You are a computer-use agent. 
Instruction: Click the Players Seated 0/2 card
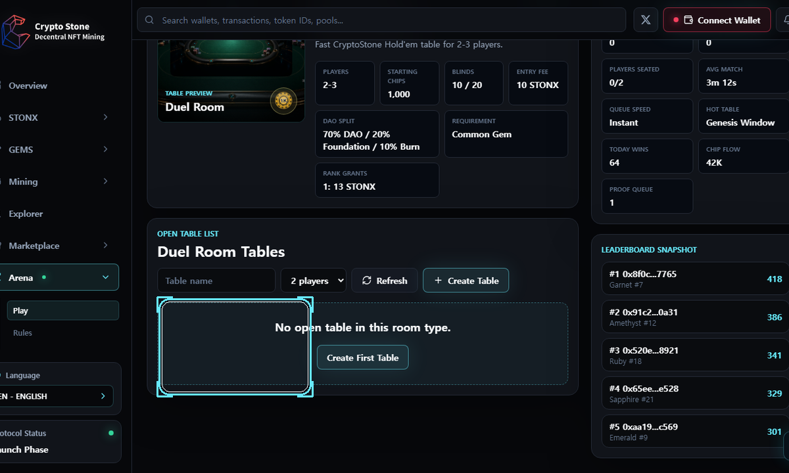(x=647, y=76)
